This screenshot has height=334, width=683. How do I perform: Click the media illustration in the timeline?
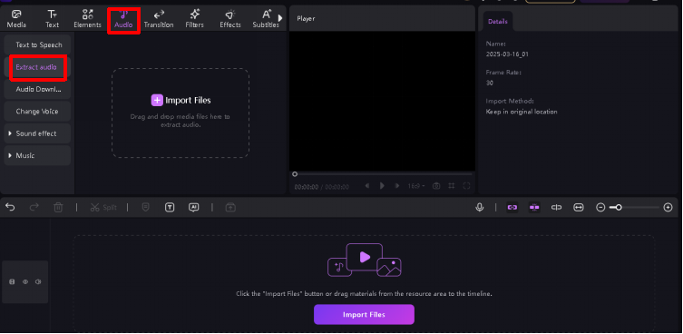point(364,260)
